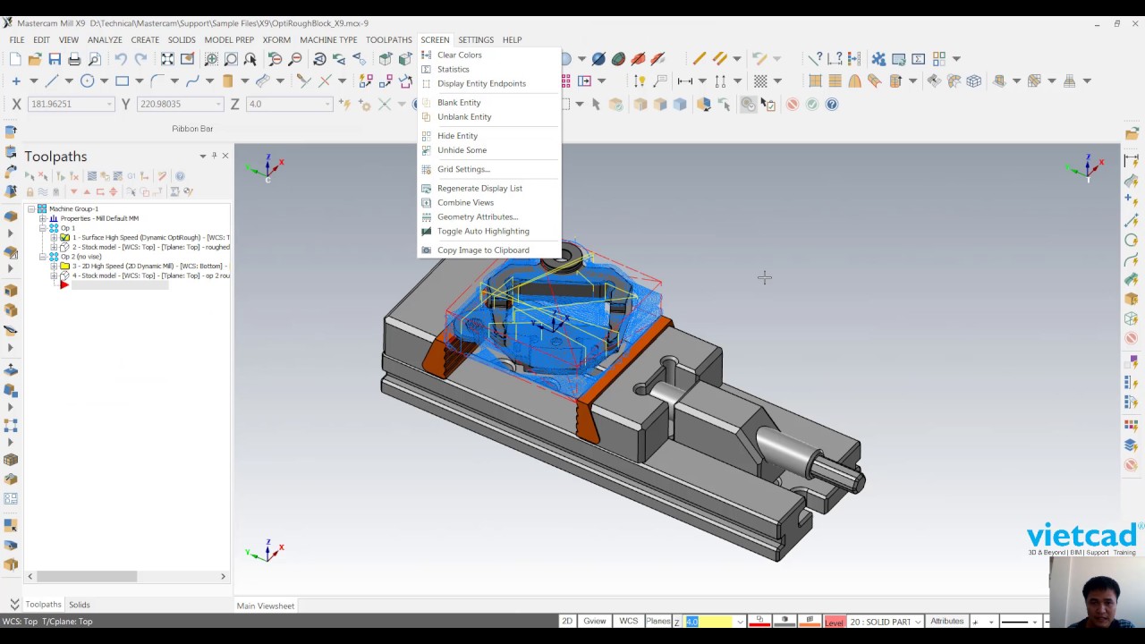Toggle selection of operation 1 Surface High Speed

(64, 237)
